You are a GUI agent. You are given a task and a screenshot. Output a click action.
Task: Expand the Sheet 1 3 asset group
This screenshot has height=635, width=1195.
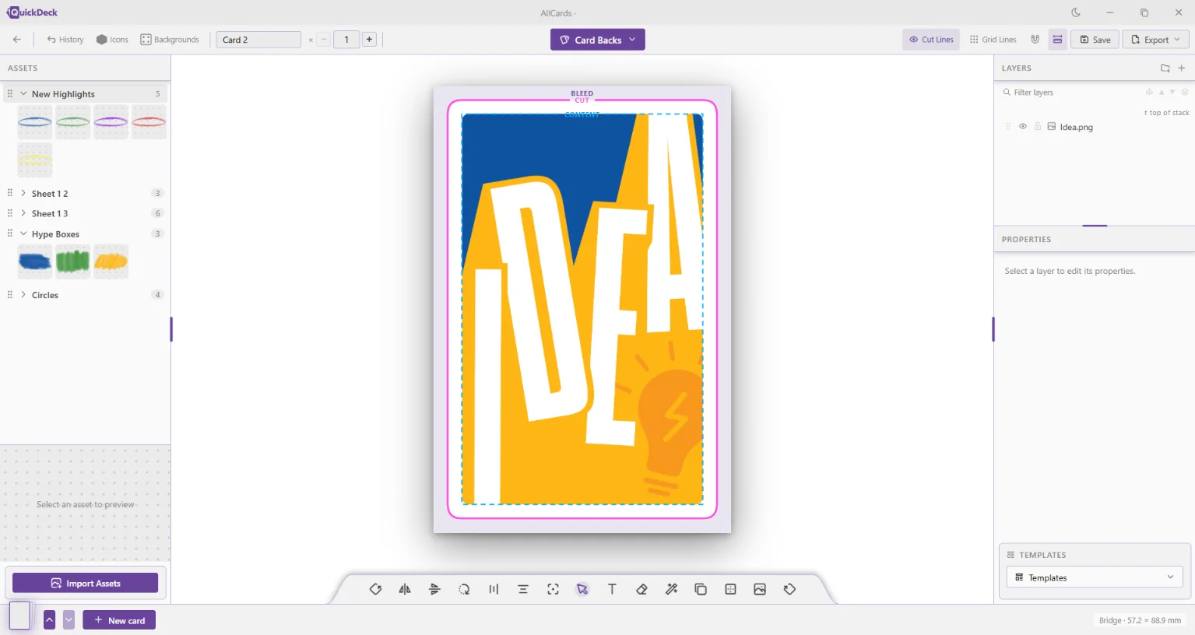point(23,213)
